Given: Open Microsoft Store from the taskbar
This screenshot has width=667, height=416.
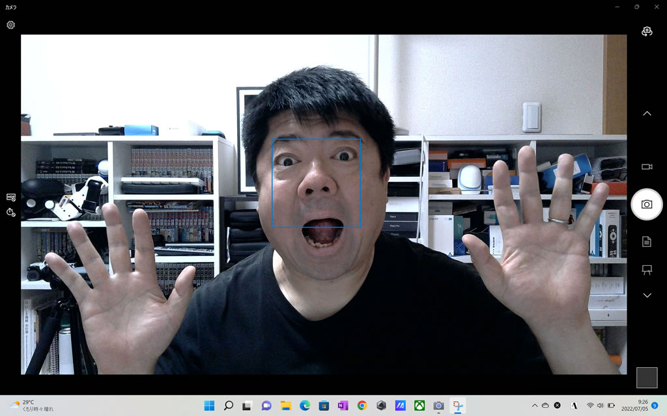Looking at the screenshot, I should coord(324,406).
